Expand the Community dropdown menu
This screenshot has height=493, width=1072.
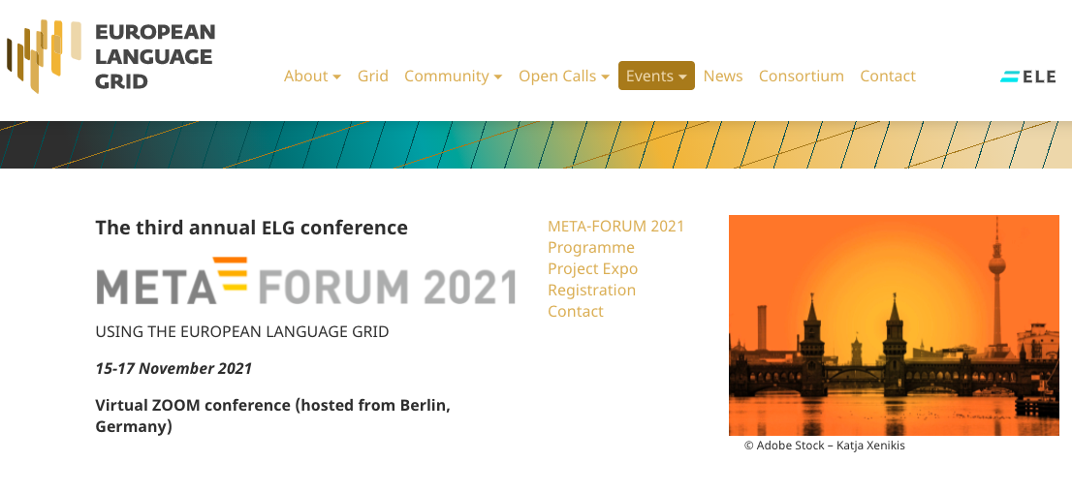pos(454,76)
